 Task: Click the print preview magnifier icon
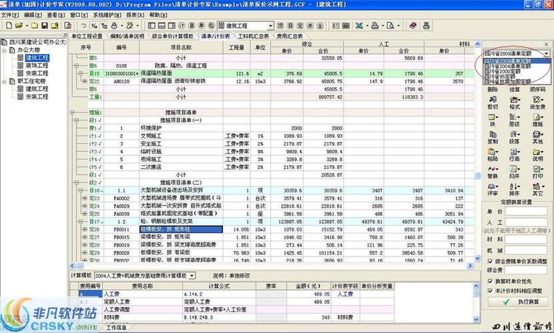tap(390, 26)
